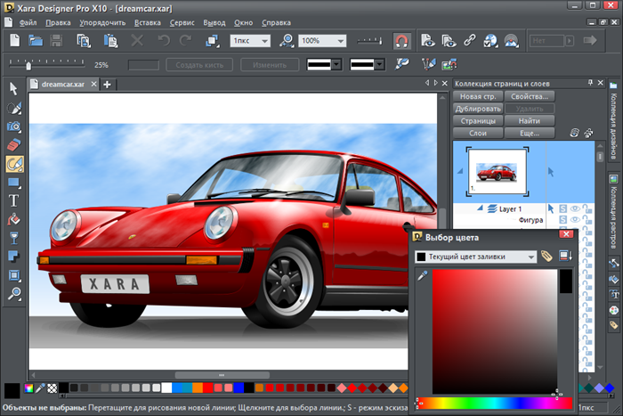
Task: Click the eyedropper icon on the color line
Action: tap(40, 388)
